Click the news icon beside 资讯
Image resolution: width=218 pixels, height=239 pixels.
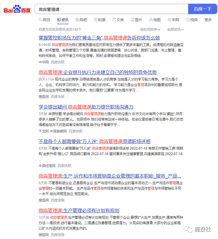point(59,20)
